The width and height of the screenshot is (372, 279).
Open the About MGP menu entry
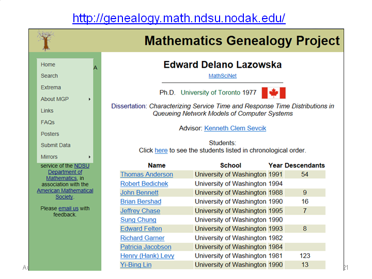click(55, 99)
